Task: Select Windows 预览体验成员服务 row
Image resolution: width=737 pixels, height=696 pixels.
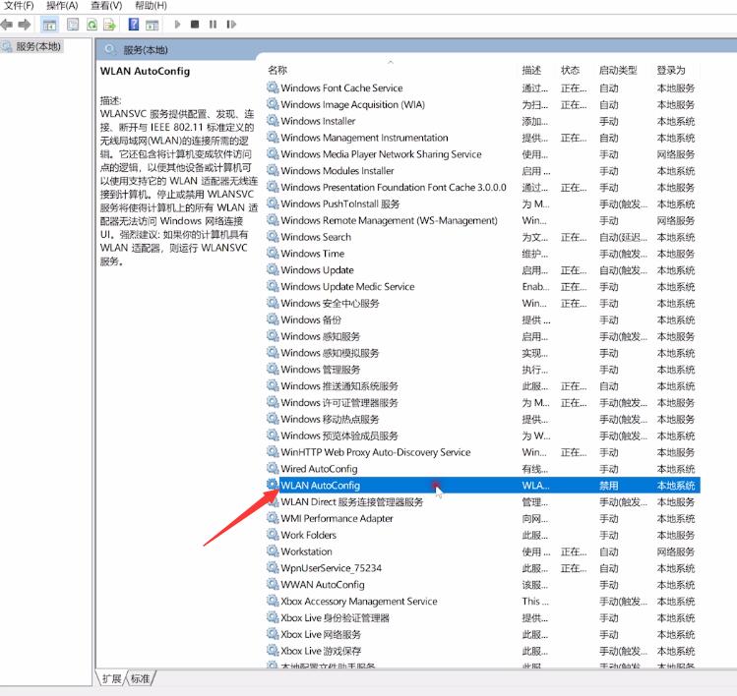Action: [x=483, y=435]
